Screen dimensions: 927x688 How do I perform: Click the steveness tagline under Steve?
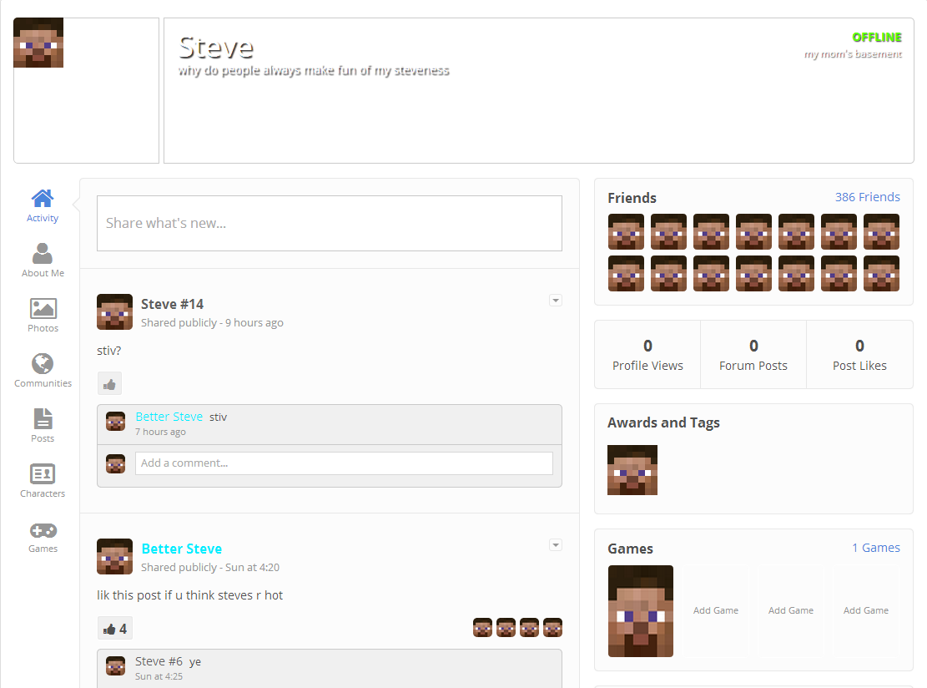pyautogui.click(x=314, y=70)
